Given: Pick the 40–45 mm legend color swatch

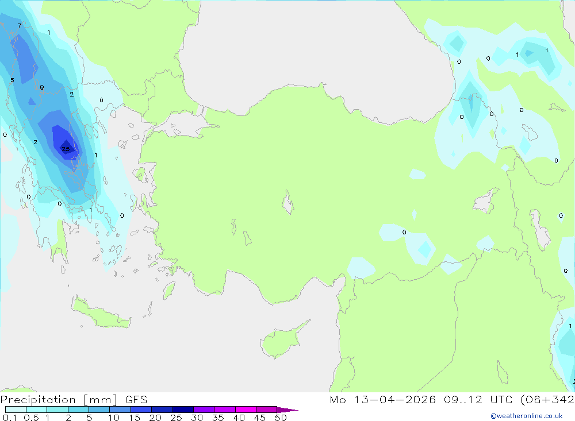Looking at the screenshot, I should [246, 410].
